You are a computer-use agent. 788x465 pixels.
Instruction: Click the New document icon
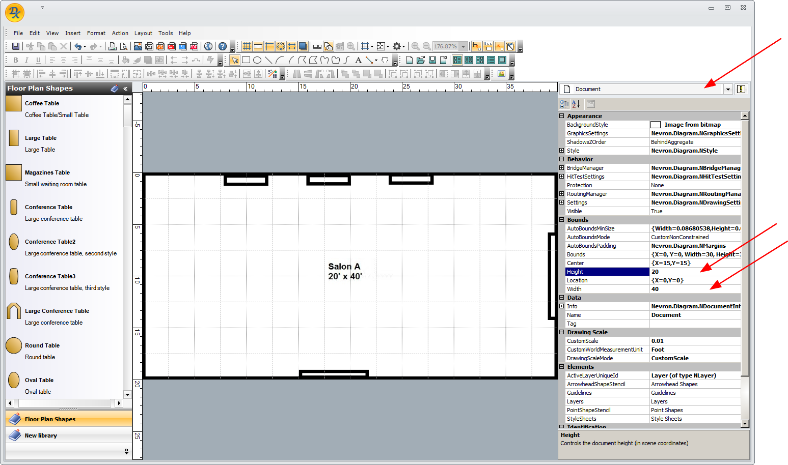(410, 60)
